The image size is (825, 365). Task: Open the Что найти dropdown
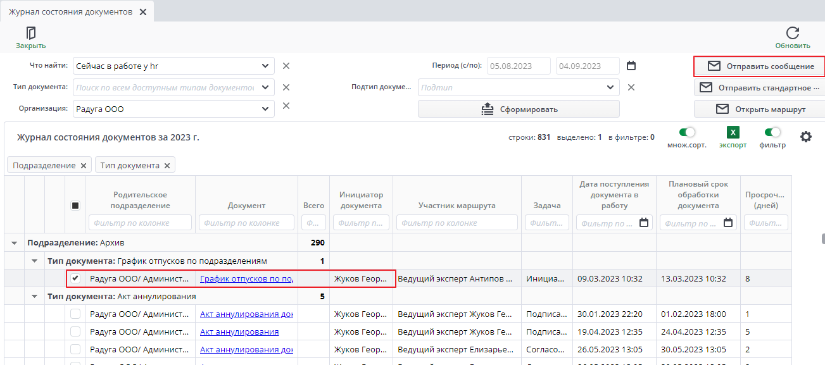pos(265,66)
